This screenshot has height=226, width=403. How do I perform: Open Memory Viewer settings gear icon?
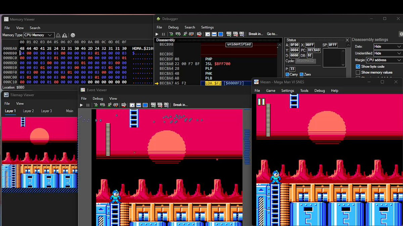coord(73,35)
